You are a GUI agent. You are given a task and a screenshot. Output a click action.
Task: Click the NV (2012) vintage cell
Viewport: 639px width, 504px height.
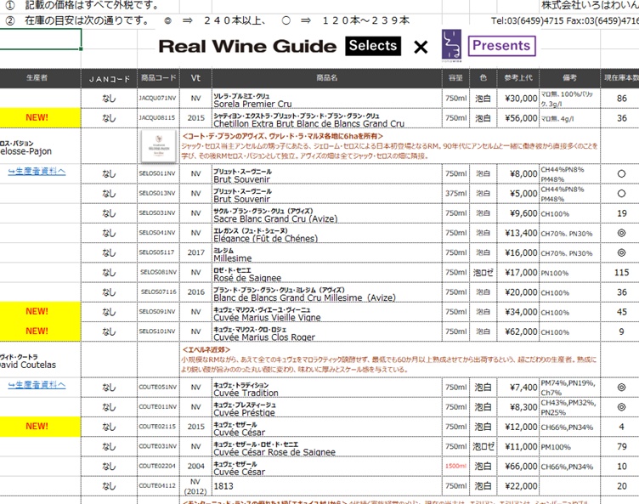pyautogui.click(x=195, y=485)
